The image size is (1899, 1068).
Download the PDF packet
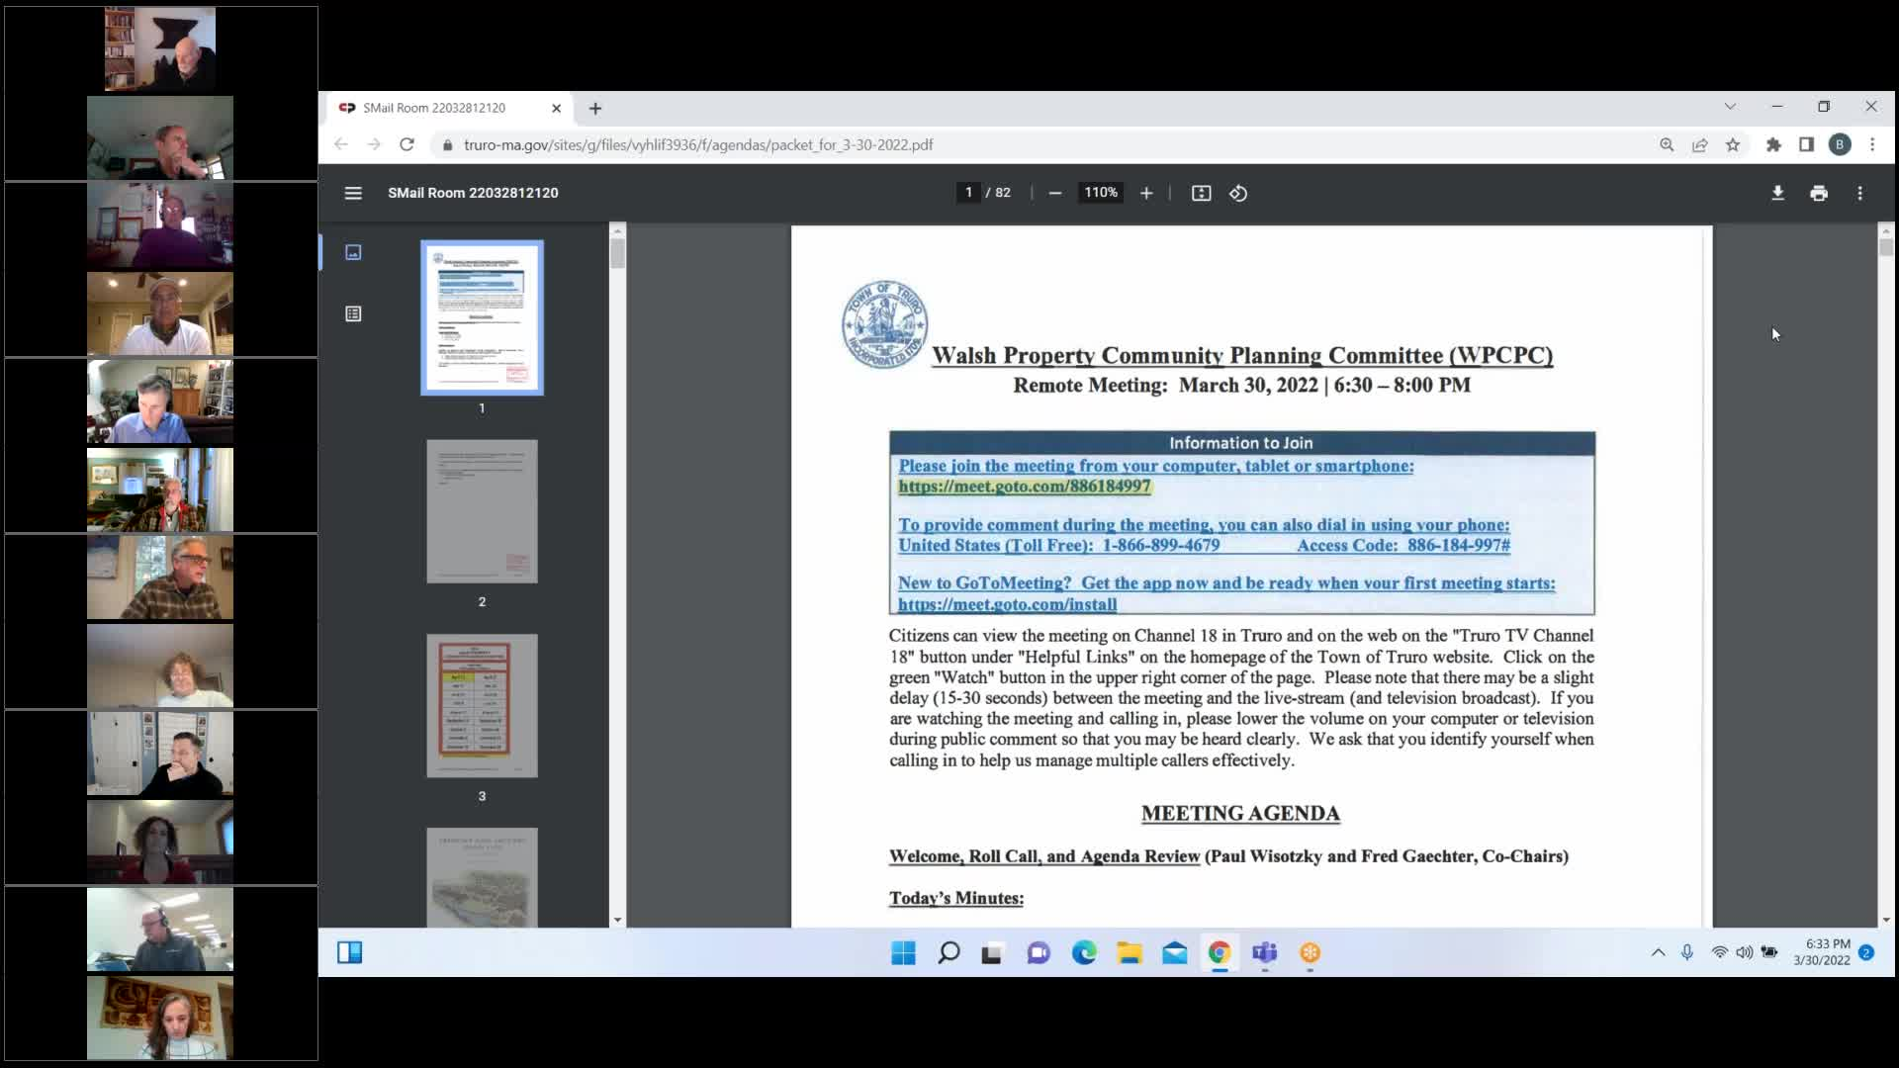[x=1777, y=193]
